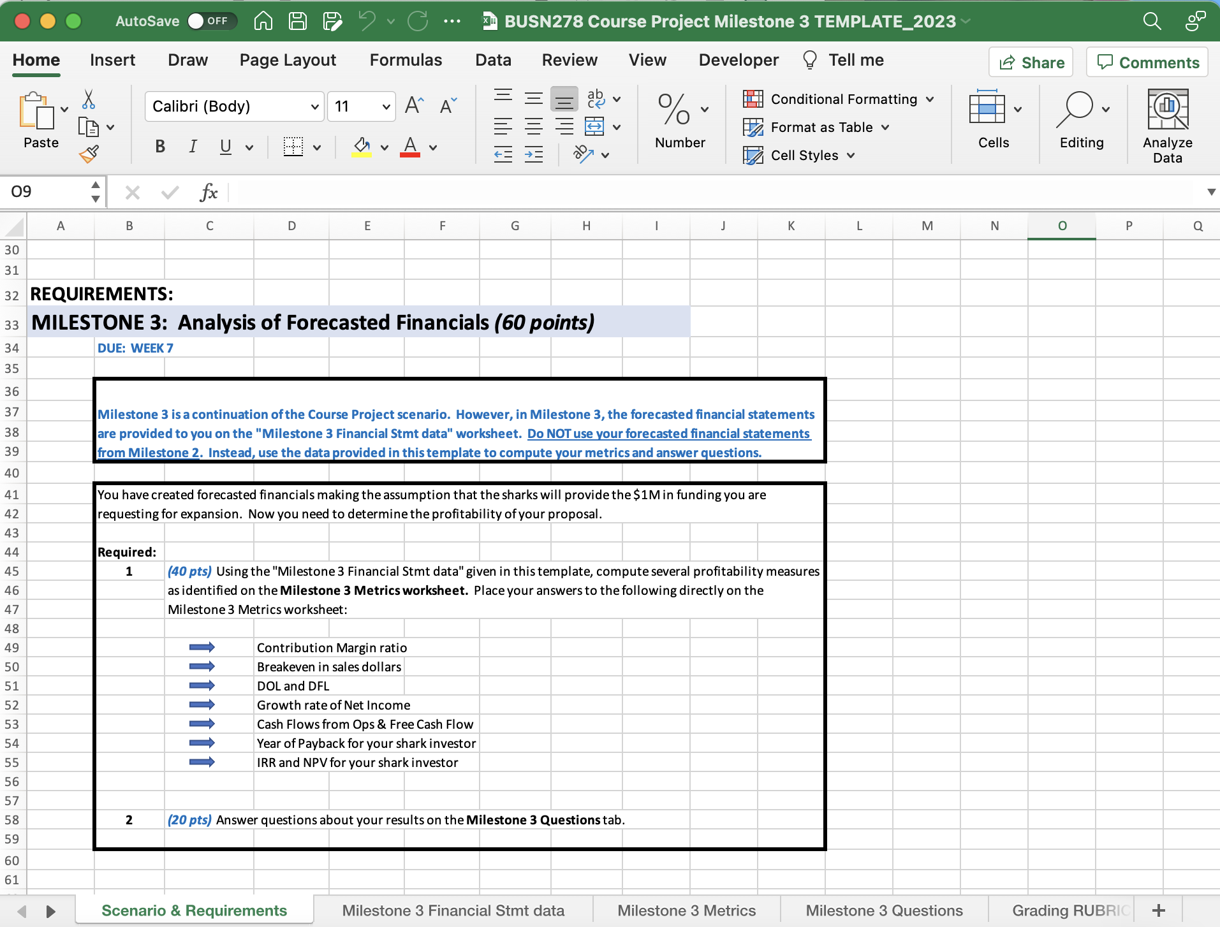Viewport: 1220px width, 927px height.
Task: Click the Format Painter brush icon
Action: (89, 154)
